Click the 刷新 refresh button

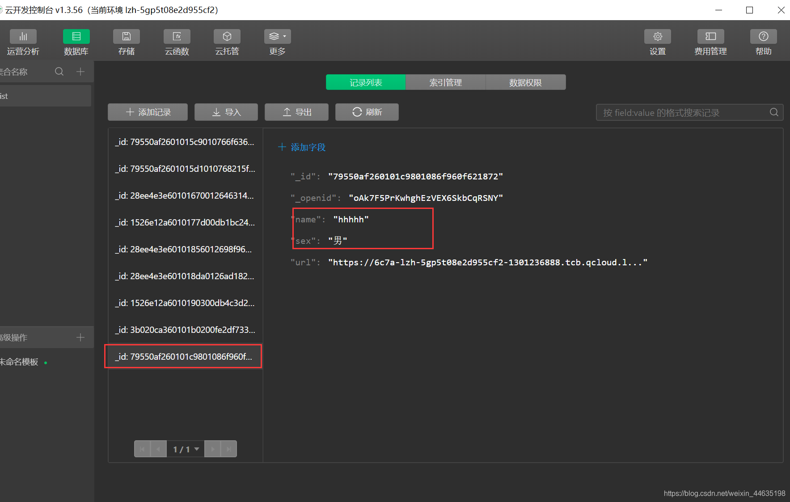pos(367,112)
